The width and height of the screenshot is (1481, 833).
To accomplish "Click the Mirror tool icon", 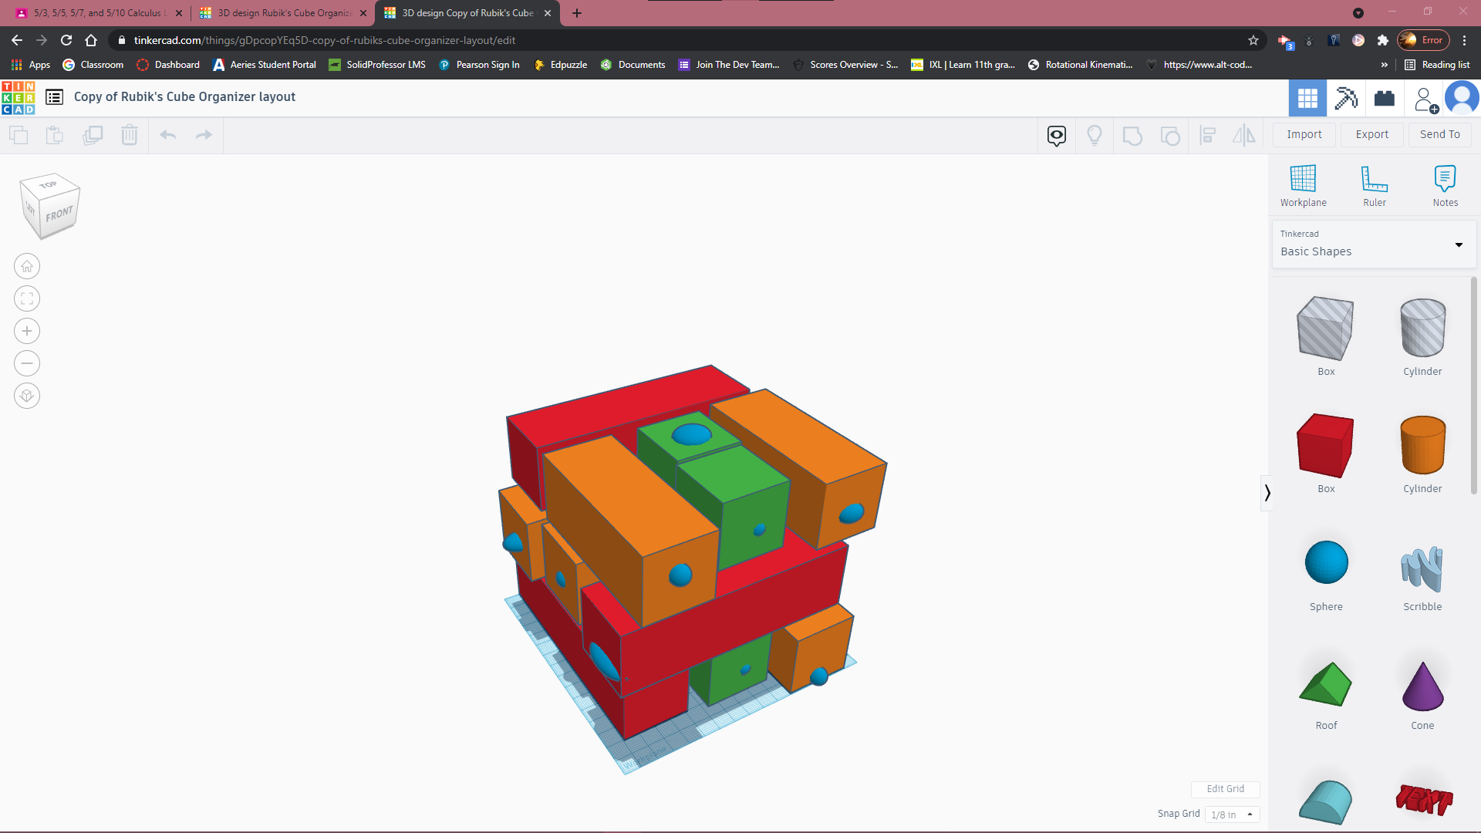I will coord(1243,136).
